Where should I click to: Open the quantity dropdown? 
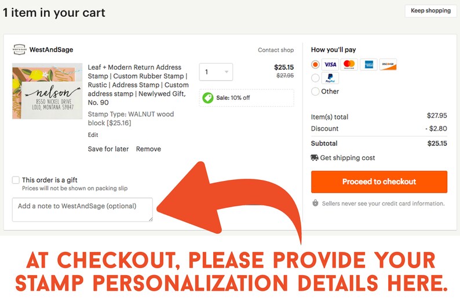[x=216, y=72]
